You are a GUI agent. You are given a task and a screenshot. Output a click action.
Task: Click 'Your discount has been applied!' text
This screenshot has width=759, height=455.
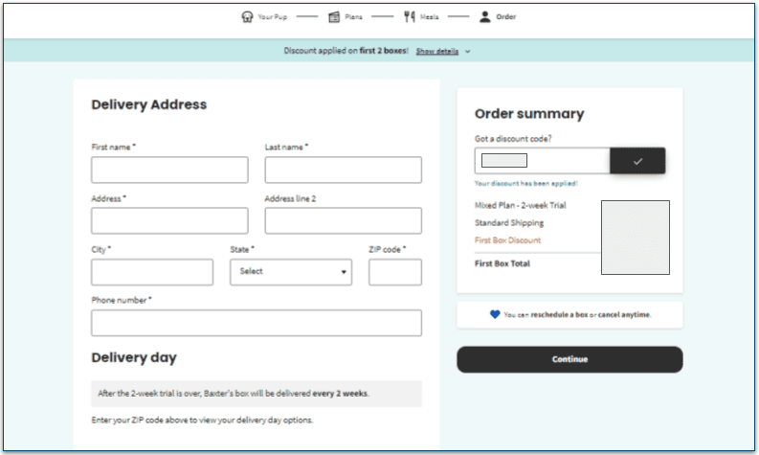click(526, 184)
